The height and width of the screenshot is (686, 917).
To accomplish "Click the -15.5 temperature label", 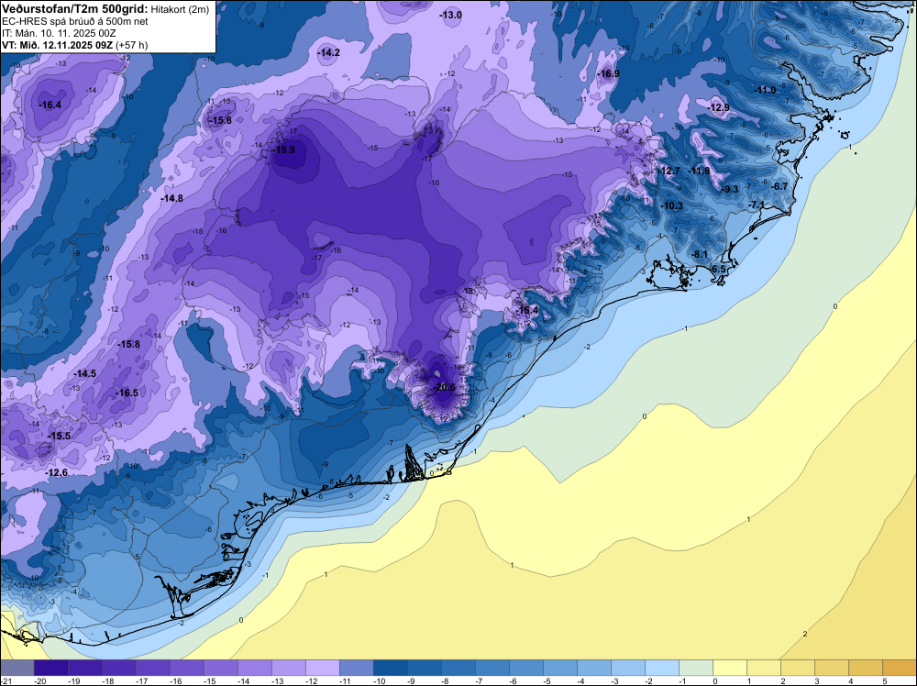I will (x=59, y=437).
